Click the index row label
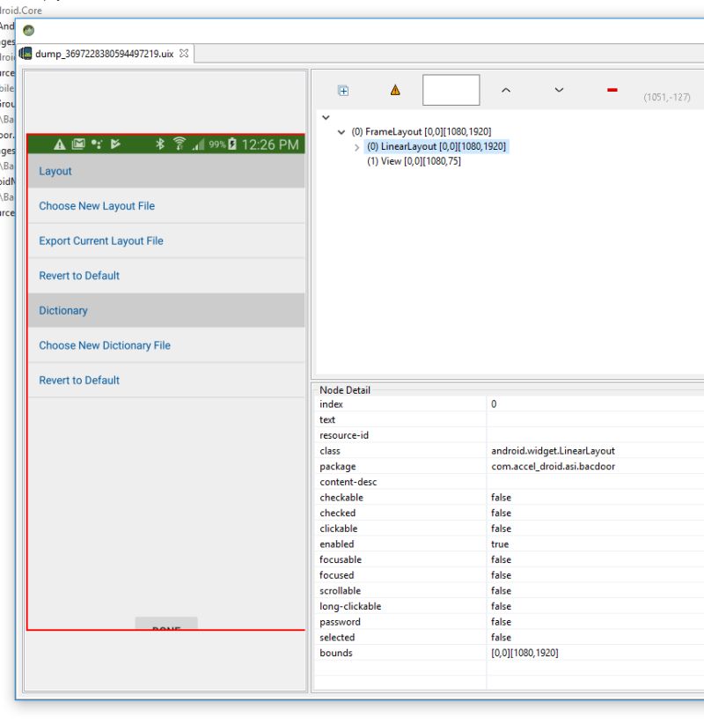704x725 pixels. (331, 404)
